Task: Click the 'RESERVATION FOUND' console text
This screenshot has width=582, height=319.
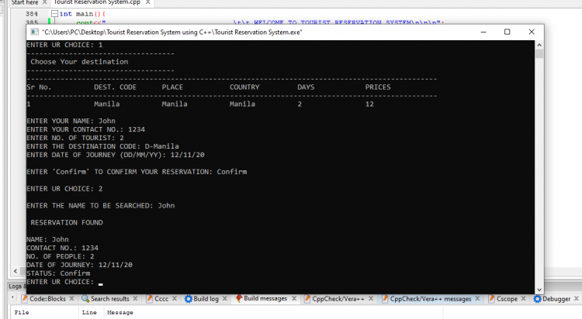Action: pos(67,223)
